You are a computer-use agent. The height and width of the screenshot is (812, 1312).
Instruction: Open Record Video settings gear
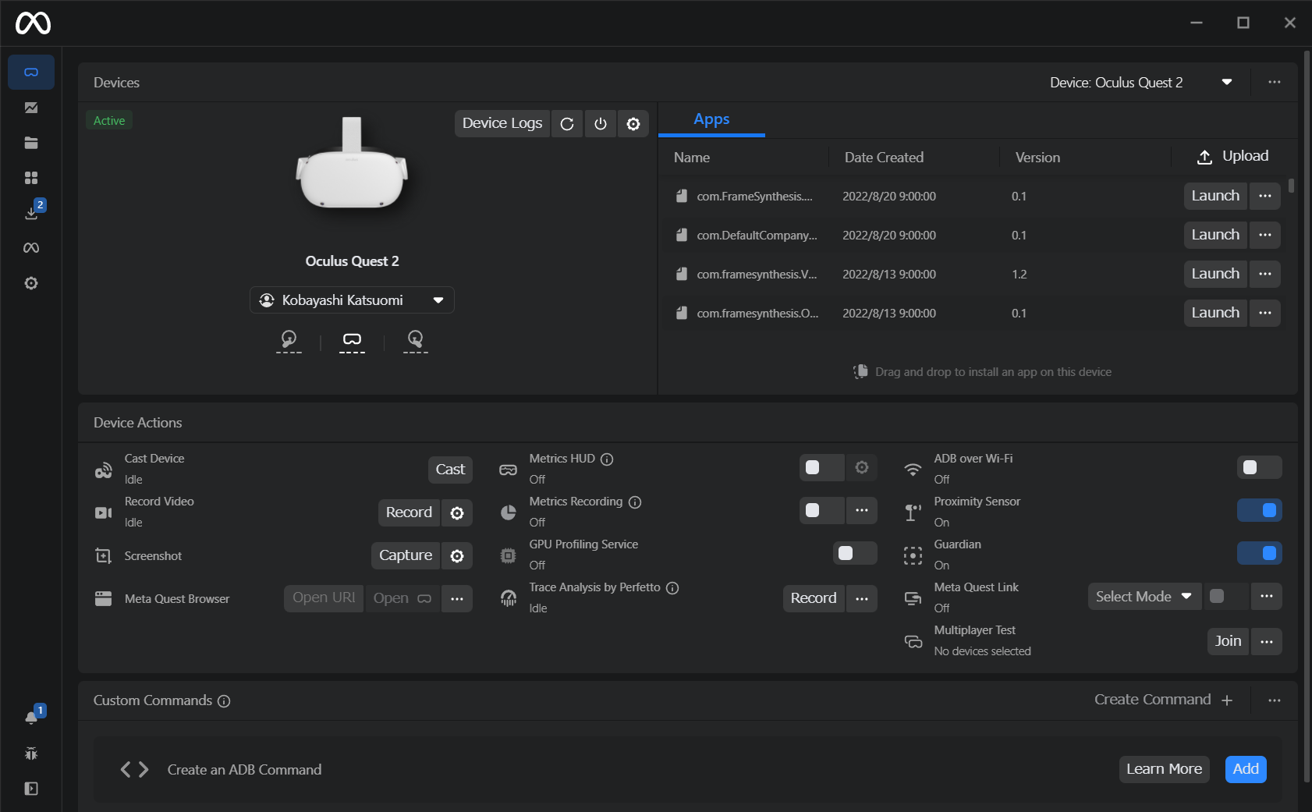[457, 512]
